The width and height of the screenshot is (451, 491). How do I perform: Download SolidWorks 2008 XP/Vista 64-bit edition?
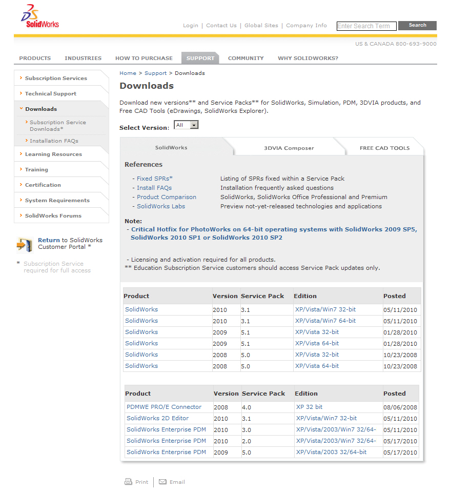click(317, 366)
